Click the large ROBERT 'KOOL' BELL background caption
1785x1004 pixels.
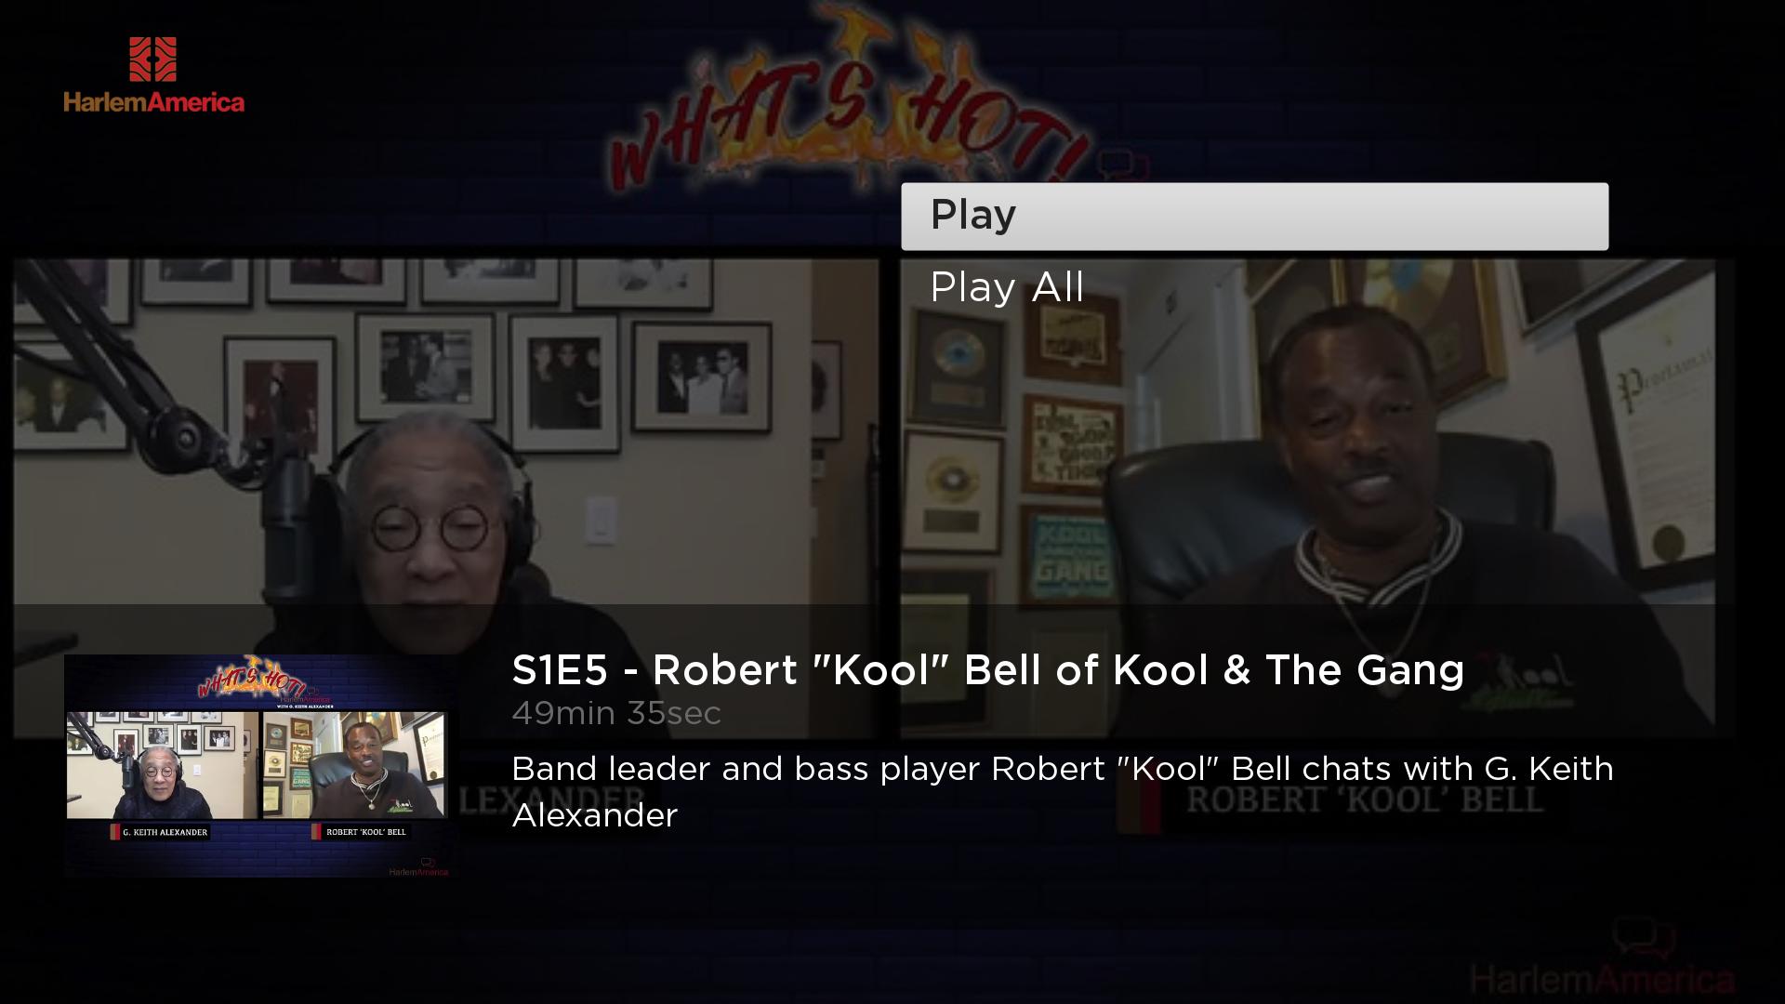click(x=1365, y=799)
